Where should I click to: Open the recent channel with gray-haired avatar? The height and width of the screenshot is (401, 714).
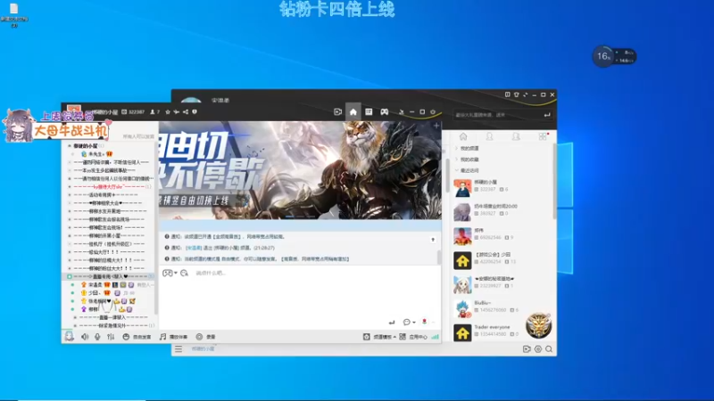pyautogui.click(x=501, y=211)
